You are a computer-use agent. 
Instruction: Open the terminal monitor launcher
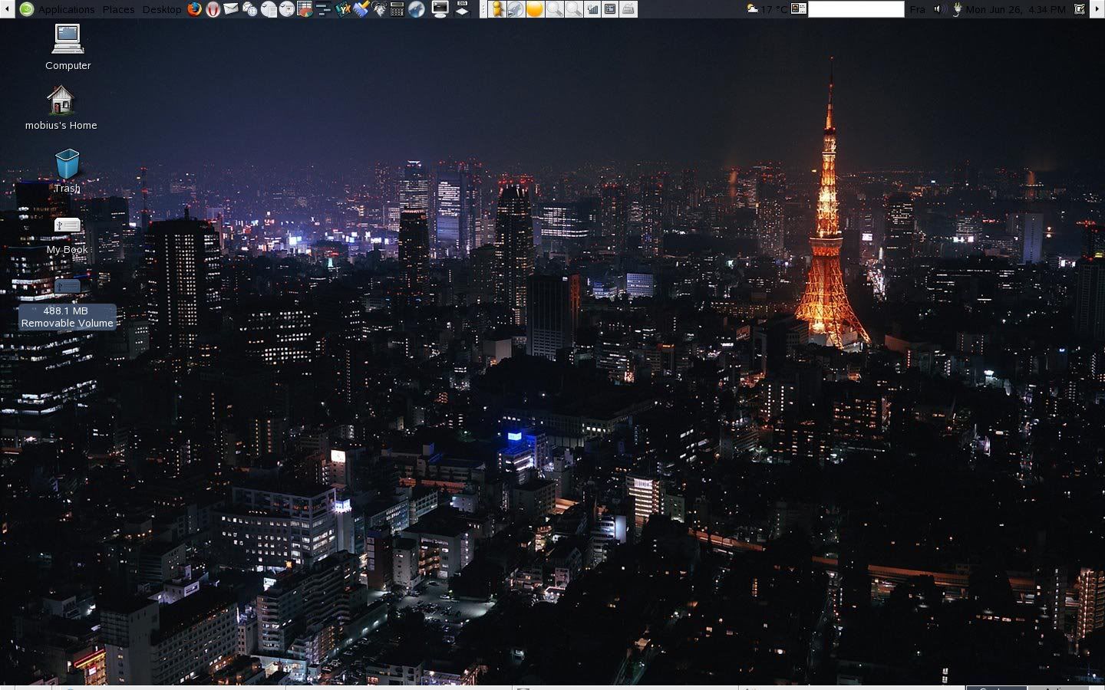tap(440, 9)
